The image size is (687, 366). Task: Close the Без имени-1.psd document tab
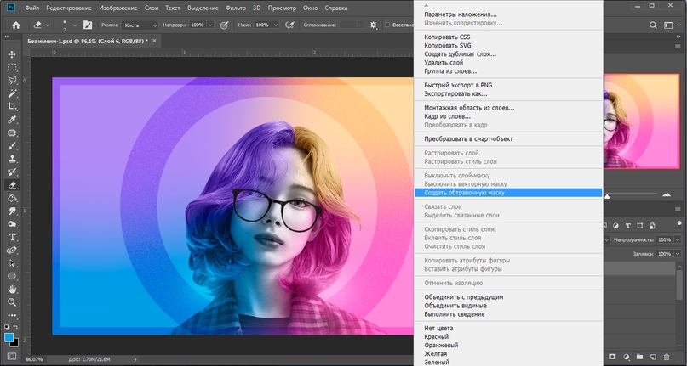[154, 41]
